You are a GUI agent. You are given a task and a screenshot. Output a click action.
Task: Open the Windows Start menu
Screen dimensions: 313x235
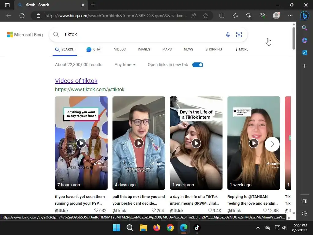(116, 228)
